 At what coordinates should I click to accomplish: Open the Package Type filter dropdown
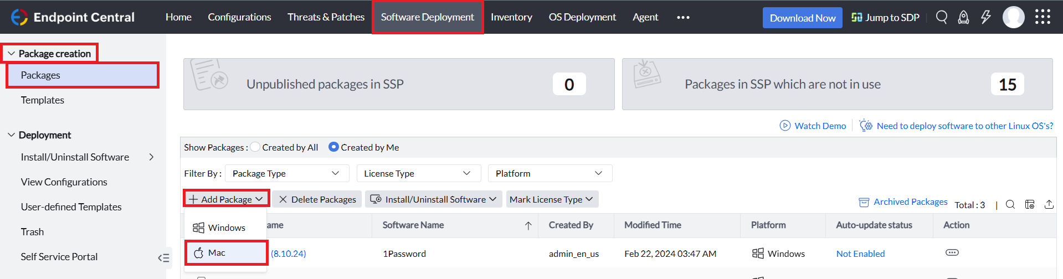point(286,173)
